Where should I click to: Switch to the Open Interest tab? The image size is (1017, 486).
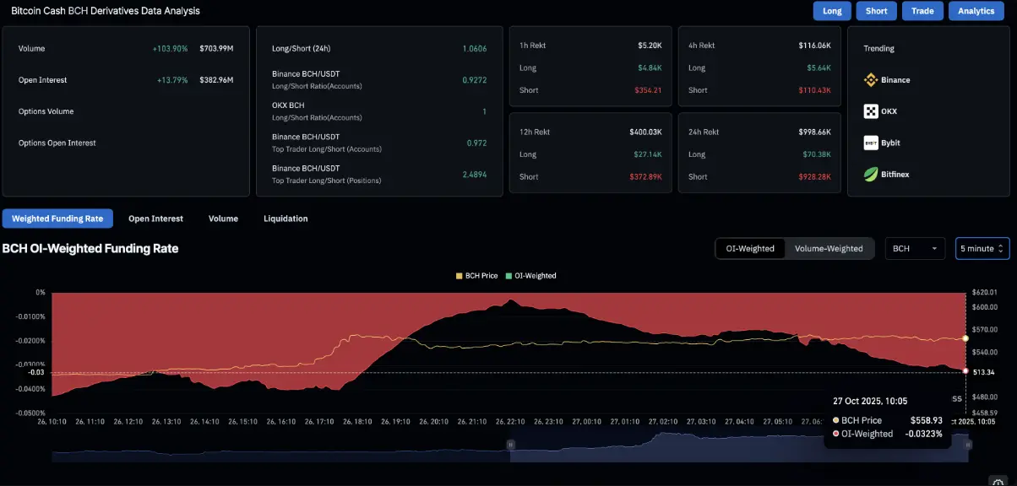[x=155, y=219]
